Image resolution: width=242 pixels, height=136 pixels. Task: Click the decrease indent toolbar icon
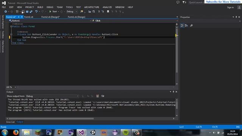click(x=90, y=12)
